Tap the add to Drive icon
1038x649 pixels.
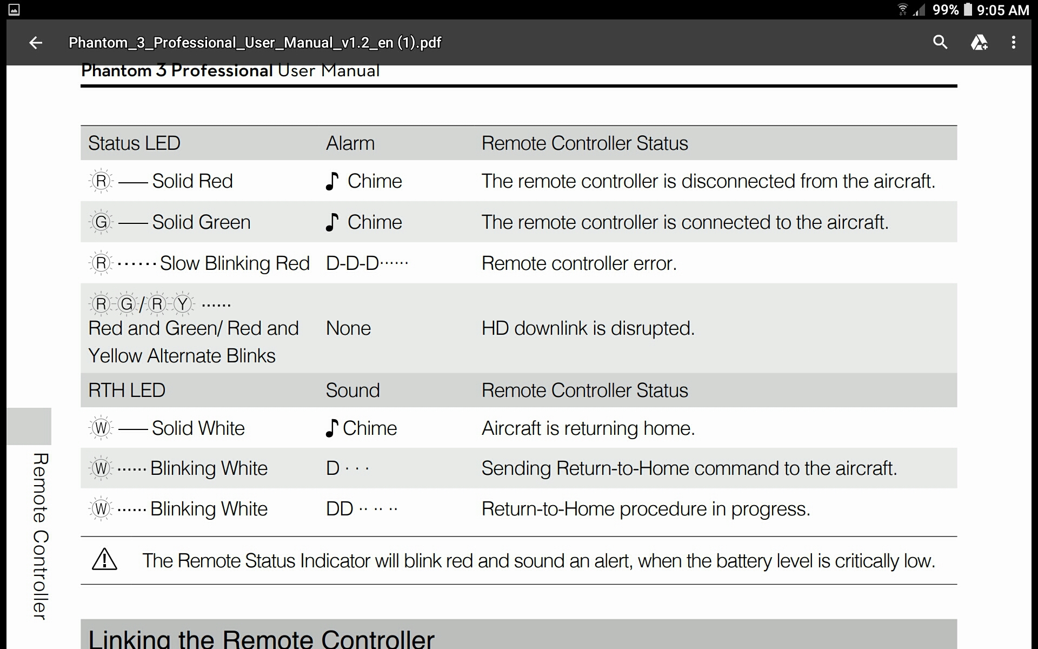pos(979,42)
